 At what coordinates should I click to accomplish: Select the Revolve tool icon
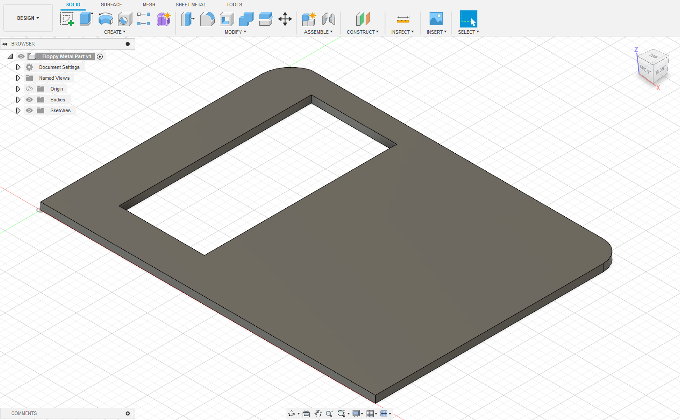click(106, 19)
